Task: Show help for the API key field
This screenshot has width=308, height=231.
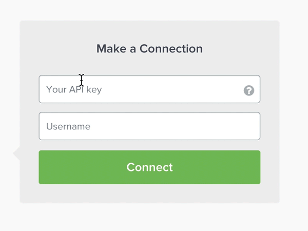Action: 249,91
